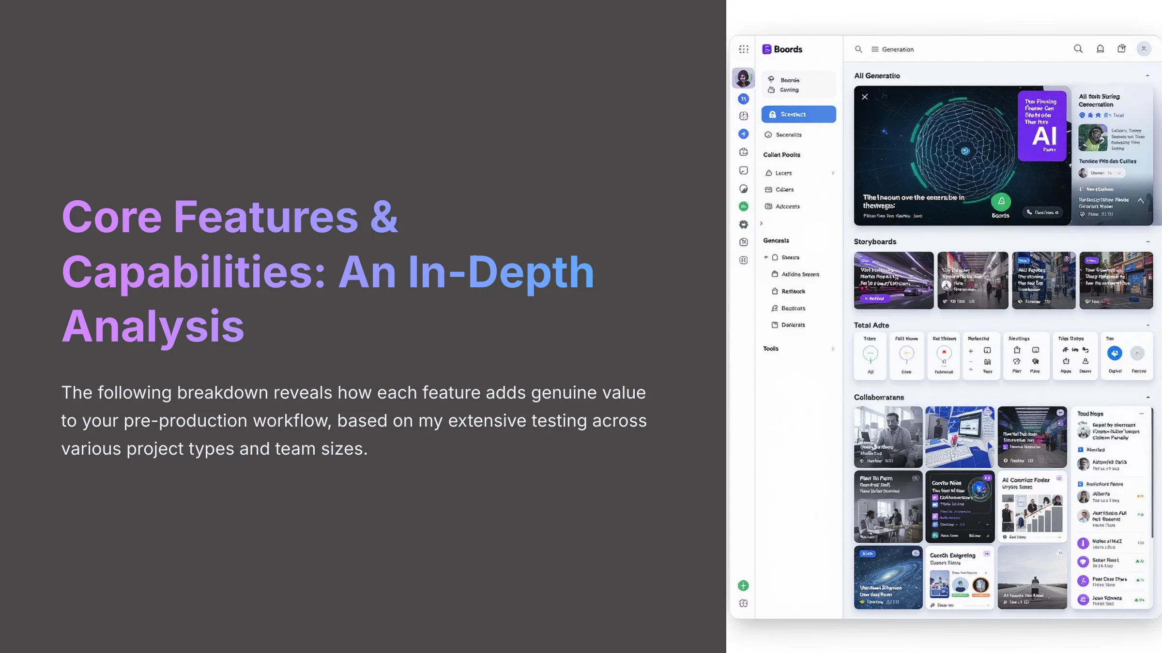Click the globe-like icon in the left rail

[x=744, y=116]
